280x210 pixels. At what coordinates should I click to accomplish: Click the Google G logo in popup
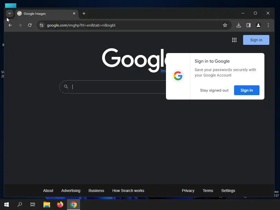(178, 76)
